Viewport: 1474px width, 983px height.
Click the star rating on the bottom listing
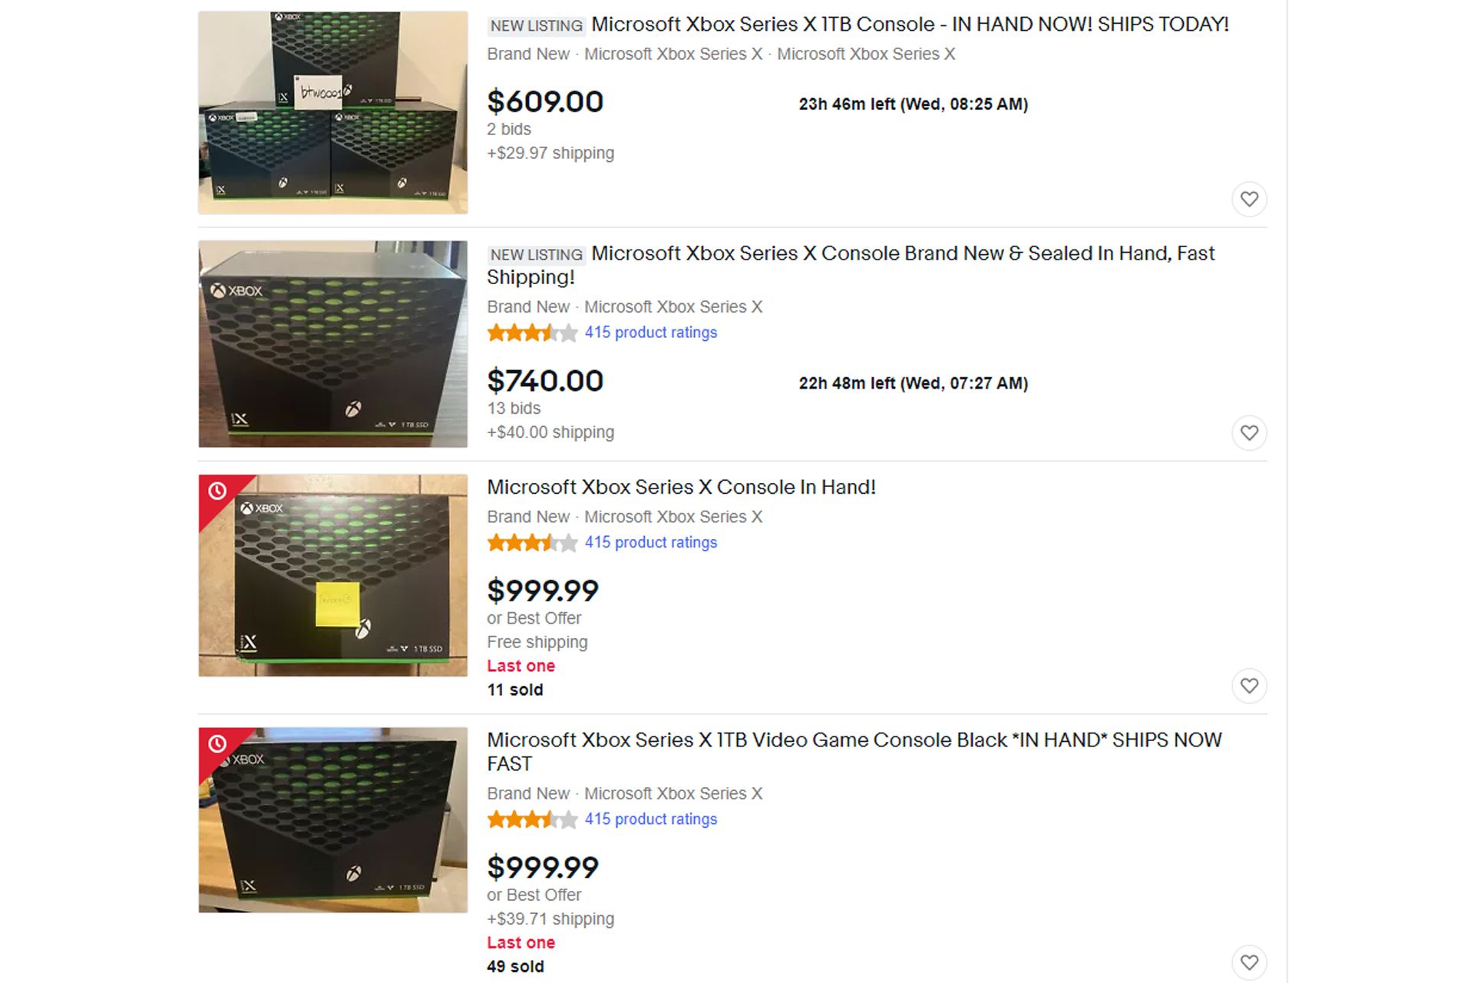click(x=530, y=819)
